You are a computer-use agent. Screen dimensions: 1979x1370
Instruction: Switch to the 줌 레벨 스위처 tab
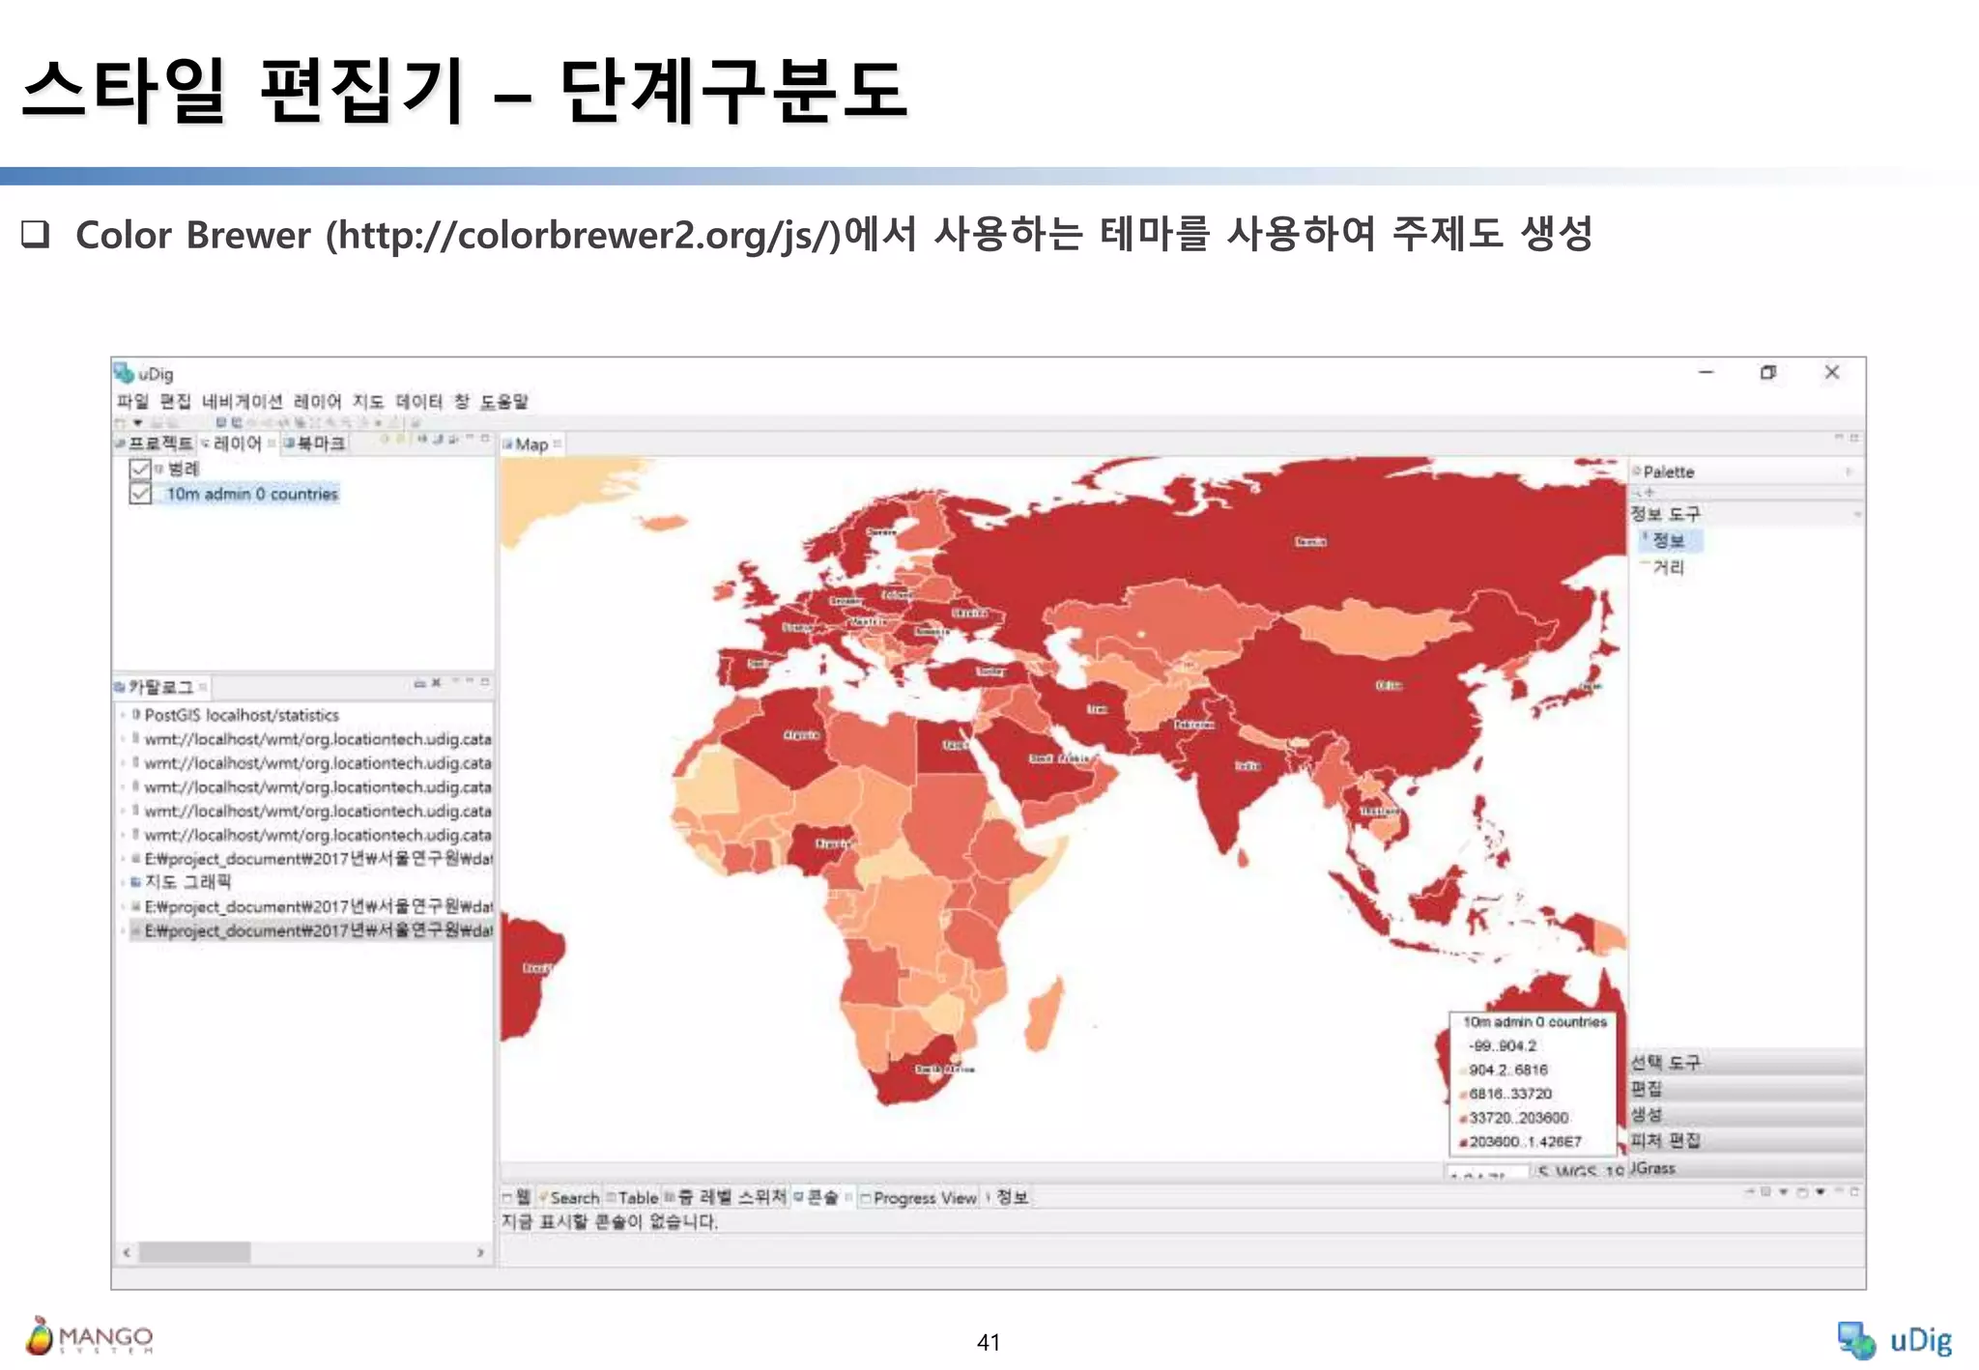click(726, 1197)
